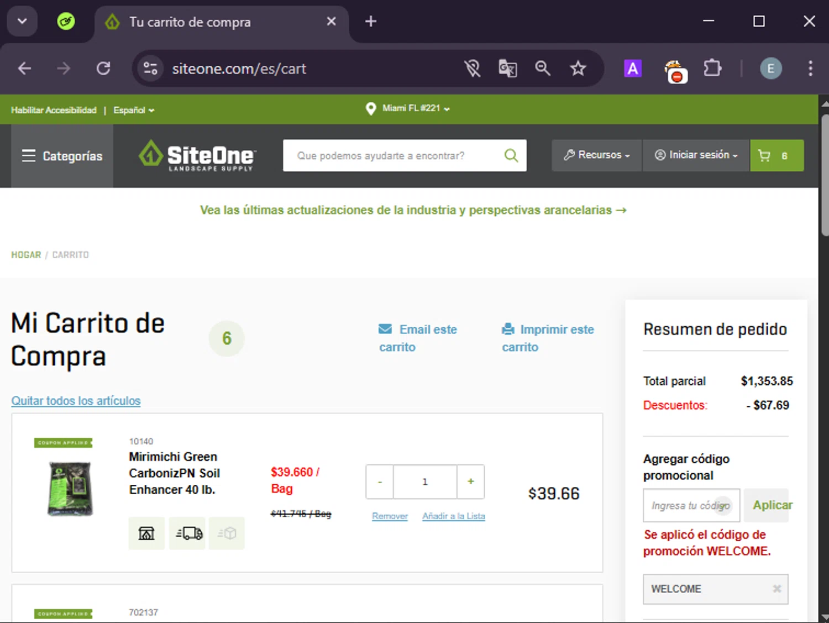View site information icon in address bar
The height and width of the screenshot is (623, 829).
pyautogui.click(x=150, y=69)
